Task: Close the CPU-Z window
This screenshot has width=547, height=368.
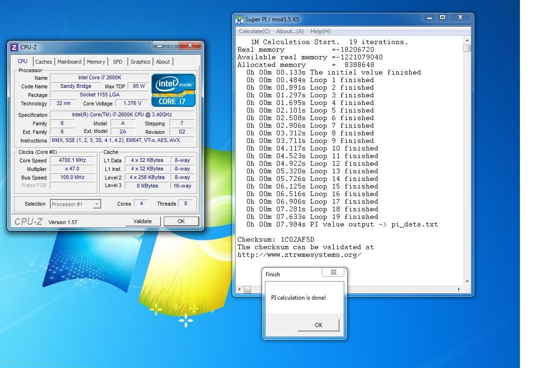Action: point(190,45)
